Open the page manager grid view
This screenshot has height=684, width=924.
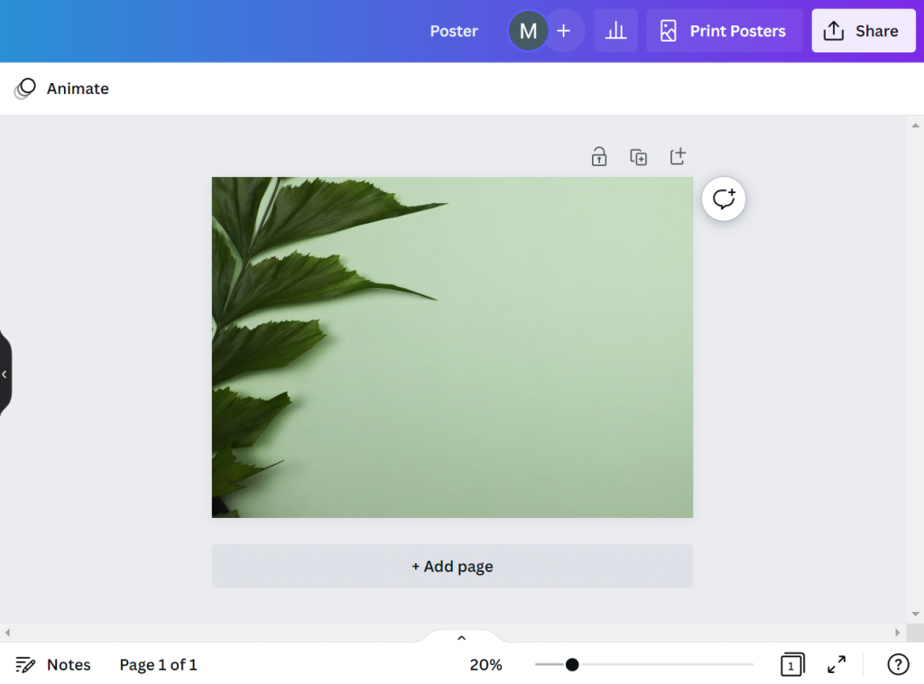click(791, 664)
